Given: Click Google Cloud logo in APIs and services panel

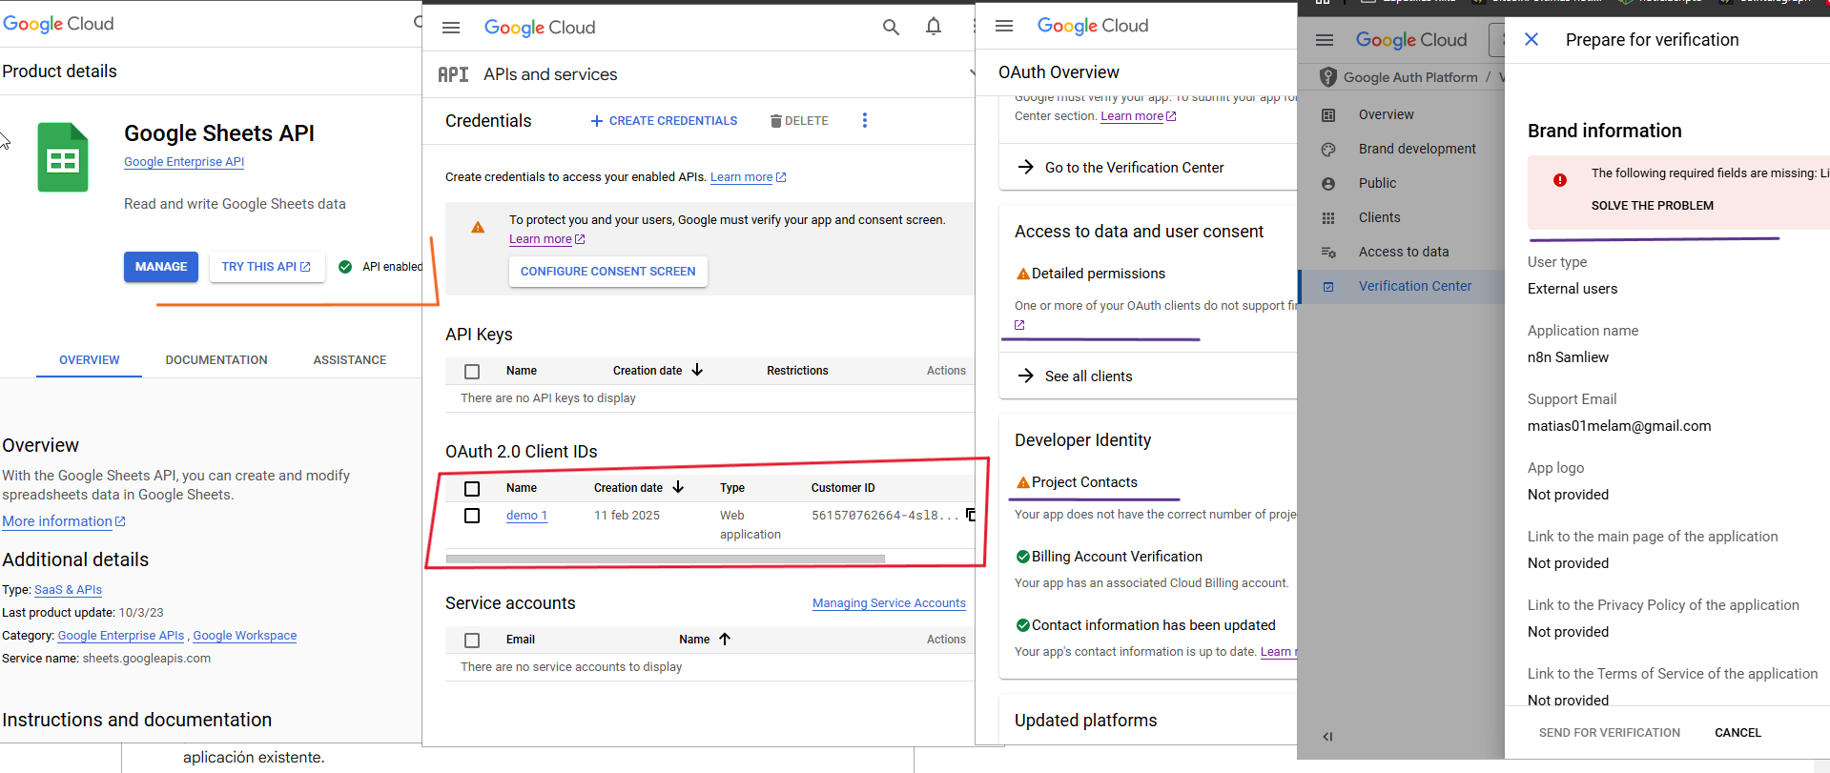Looking at the screenshot, I should click(x=540, y=28).
